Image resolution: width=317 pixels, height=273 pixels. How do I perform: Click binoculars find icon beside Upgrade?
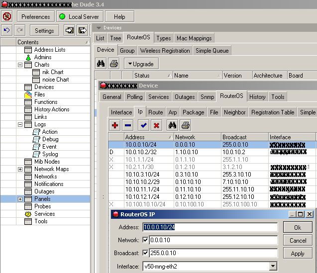pos(101,64)
